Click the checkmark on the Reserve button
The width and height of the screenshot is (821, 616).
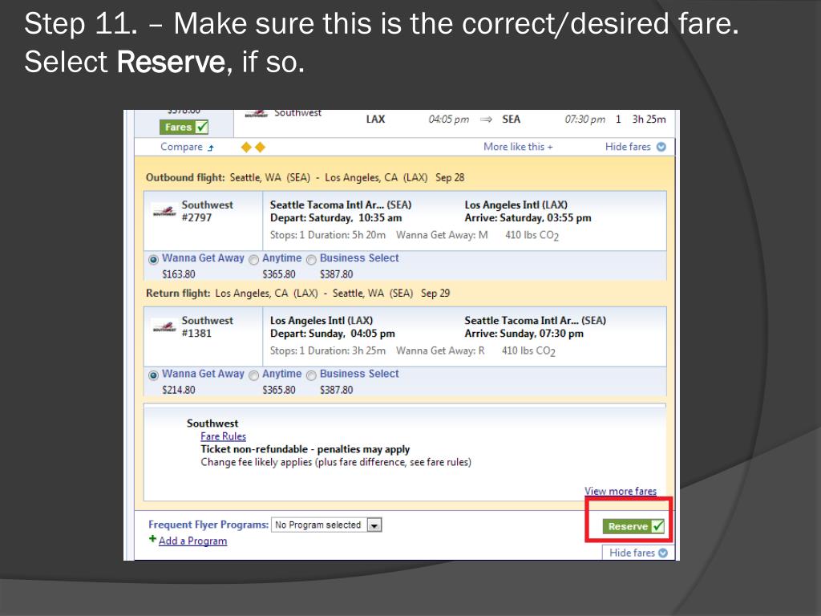(658, 526)
